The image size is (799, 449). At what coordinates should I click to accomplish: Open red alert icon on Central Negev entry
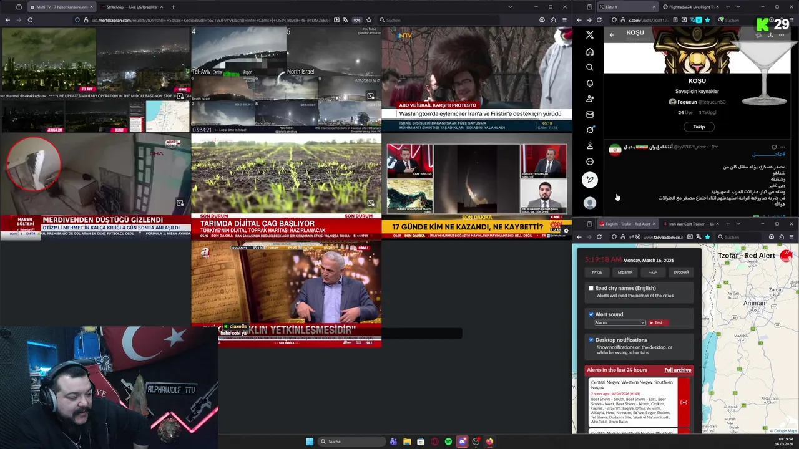[x=684, y=402]
